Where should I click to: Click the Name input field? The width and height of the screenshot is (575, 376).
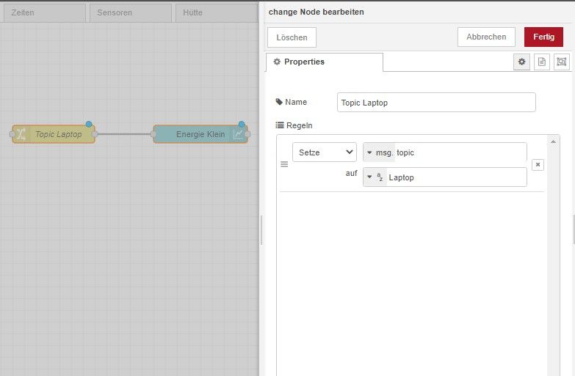(436, 103)
